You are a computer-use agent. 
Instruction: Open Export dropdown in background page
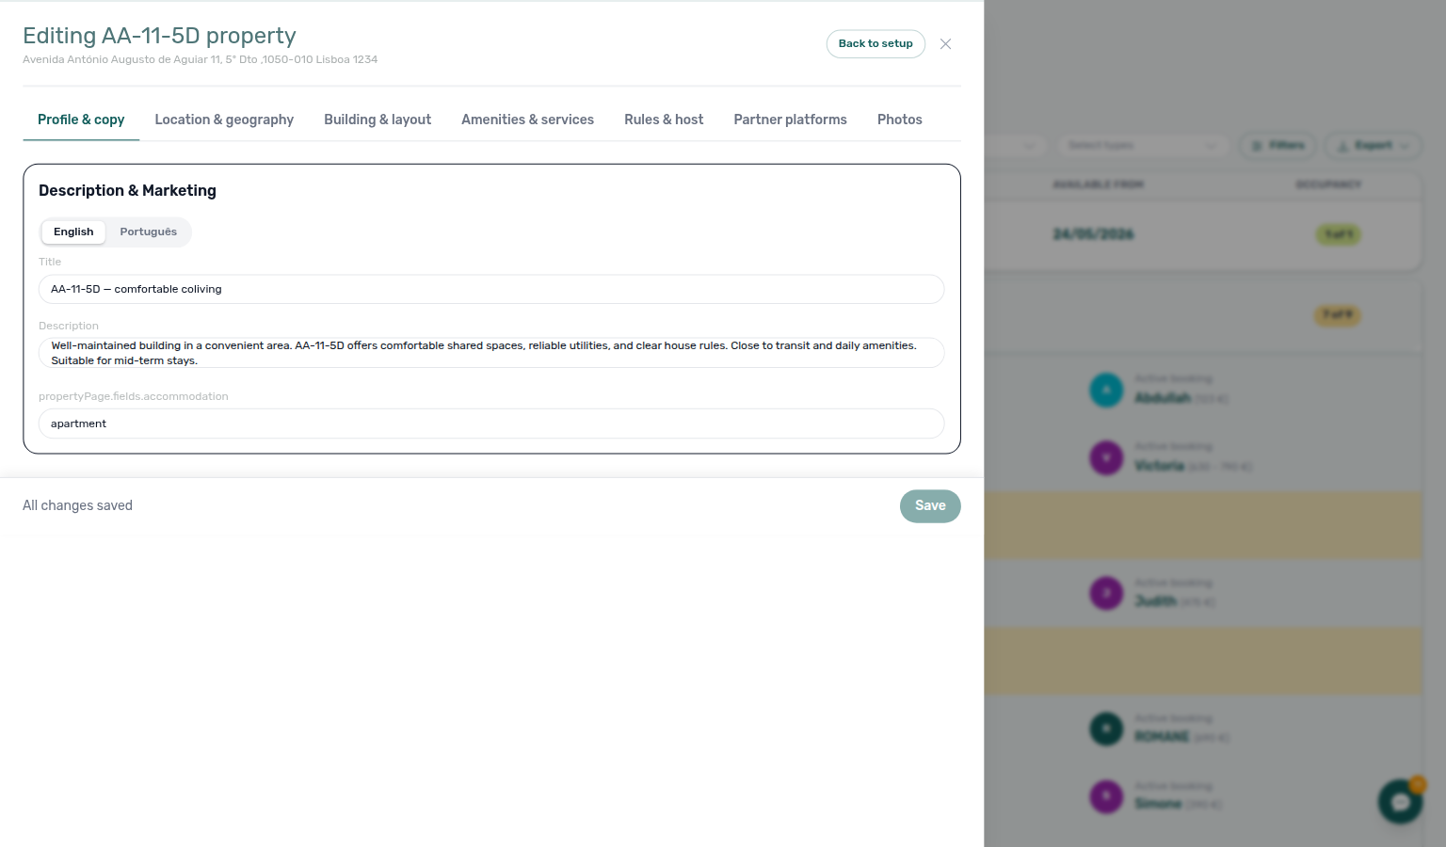point(1374,146)
